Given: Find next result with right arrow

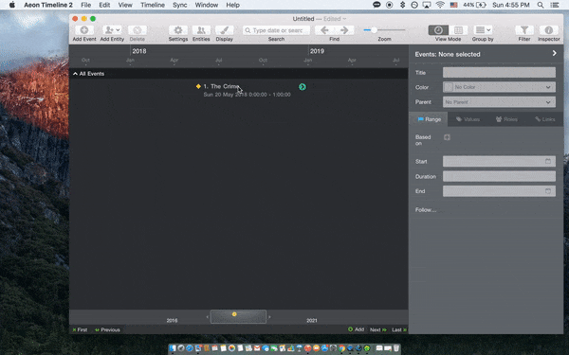Looking at the screenshot, I should coord(344,30).
